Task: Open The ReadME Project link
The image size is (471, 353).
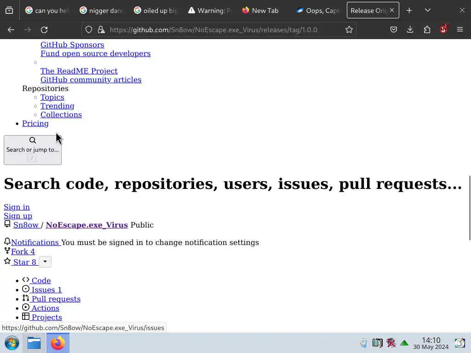Action: click(79, 71)
